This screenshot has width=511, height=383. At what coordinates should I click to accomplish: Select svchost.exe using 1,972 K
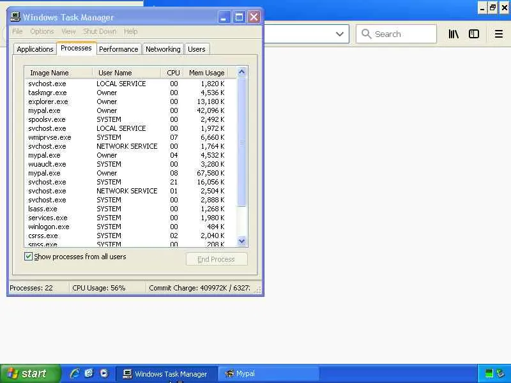coord(130,129)
